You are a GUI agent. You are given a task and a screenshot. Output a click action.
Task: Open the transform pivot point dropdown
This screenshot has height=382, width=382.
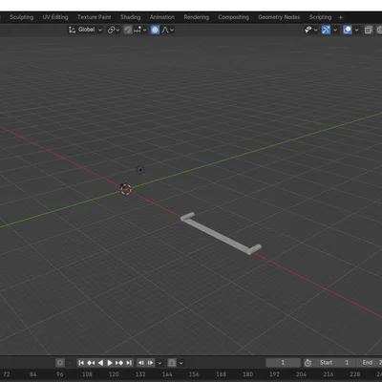click(x=114, y=30)
